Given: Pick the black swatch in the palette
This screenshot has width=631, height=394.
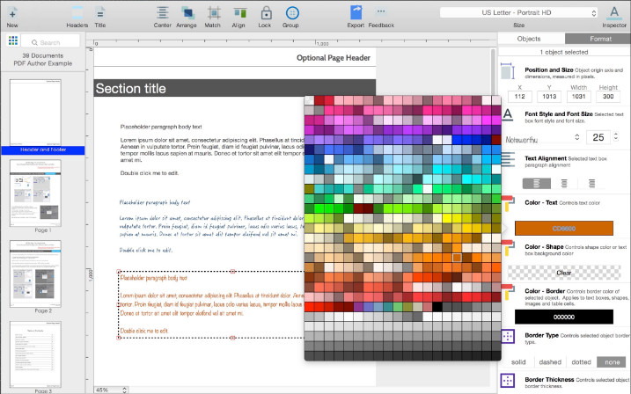Looking at the screenshot, I should 437,307.
